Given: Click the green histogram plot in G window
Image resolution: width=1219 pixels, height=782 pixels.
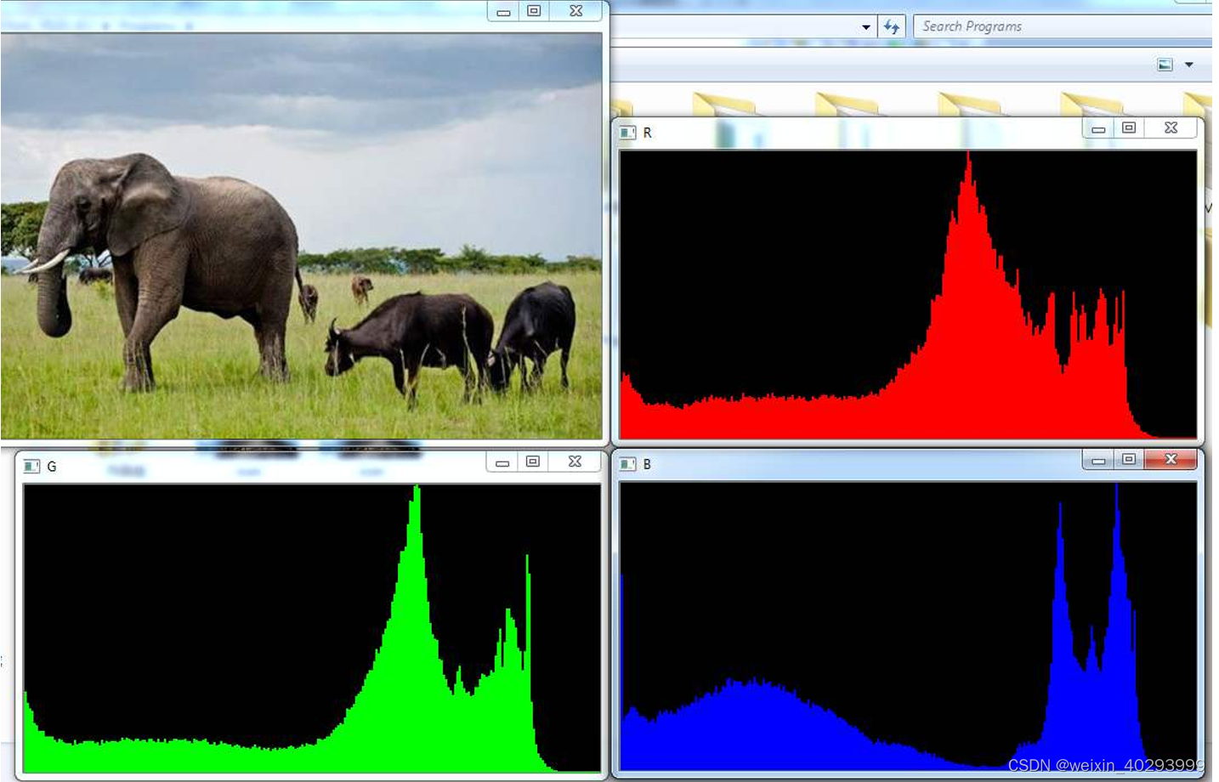Looking at the screenshot, I should [x=312, y=628].
